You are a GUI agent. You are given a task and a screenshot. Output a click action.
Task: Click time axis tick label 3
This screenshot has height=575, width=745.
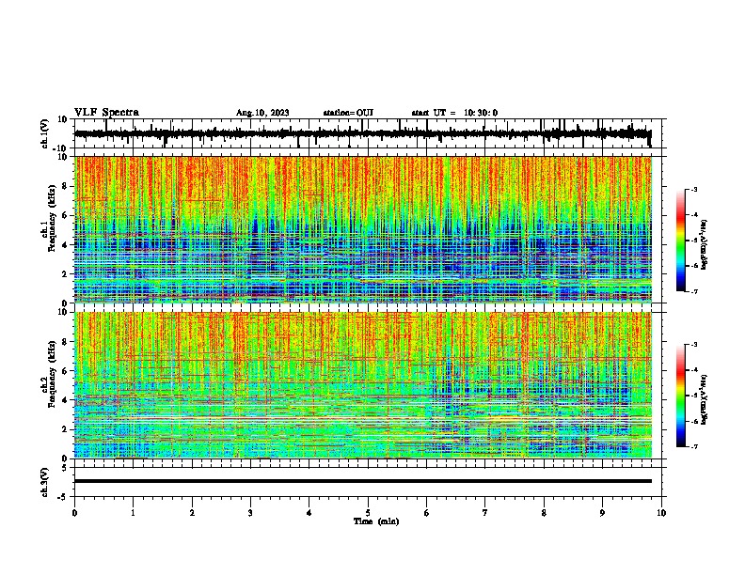250,513
